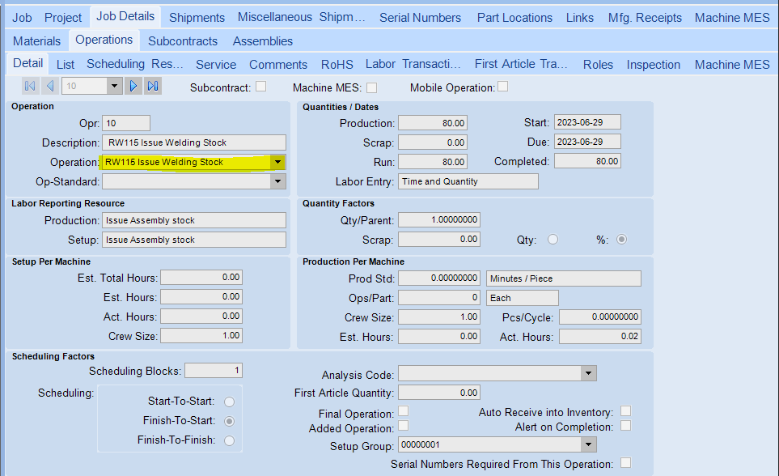
Task: Enable the Subcontract checkbox
Action: (x=260, y=87)
